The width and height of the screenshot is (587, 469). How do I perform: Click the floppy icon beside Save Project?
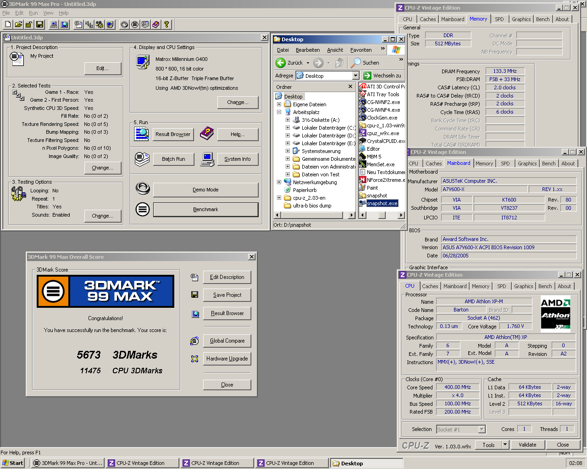(194, 294)
